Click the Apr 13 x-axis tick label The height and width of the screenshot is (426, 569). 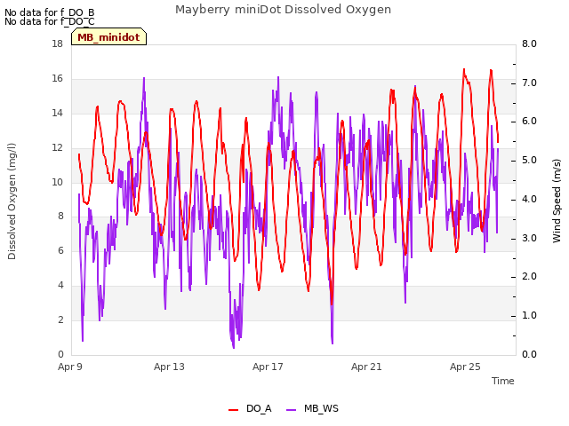click(x=169, y=367)
